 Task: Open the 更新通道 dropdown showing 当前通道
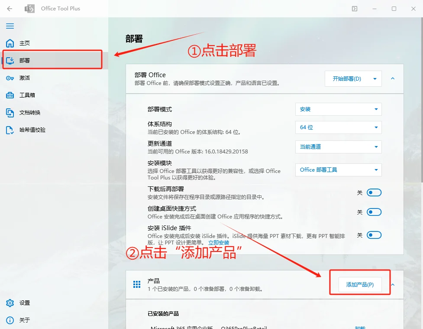pyautogui.click(x=338, y=147)
